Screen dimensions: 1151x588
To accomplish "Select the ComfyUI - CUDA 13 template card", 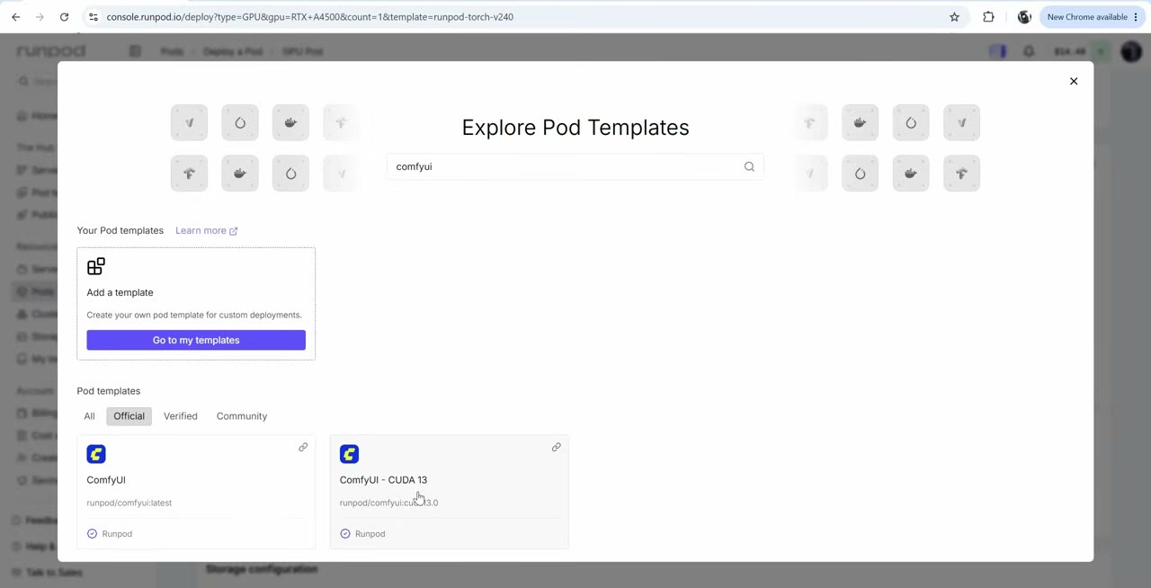I will 450,492.
